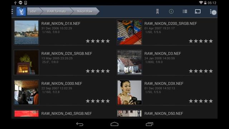229x129 pixels.
Task: Select file name RAW_NIKON_D2X_SRGB.NEF
Action: coord(67,53)
